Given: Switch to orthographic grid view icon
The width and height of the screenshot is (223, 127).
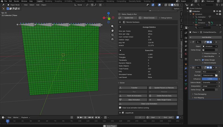Looking at the screenshot, I should pyautogui.click(x=112, y=39).
